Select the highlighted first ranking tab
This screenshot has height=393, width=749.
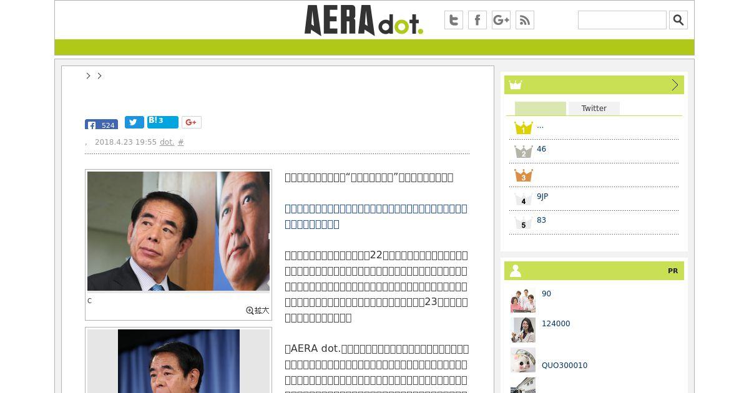[541, 109]
